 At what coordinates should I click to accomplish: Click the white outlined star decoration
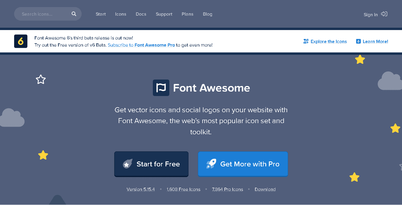(x=41, y=79)
